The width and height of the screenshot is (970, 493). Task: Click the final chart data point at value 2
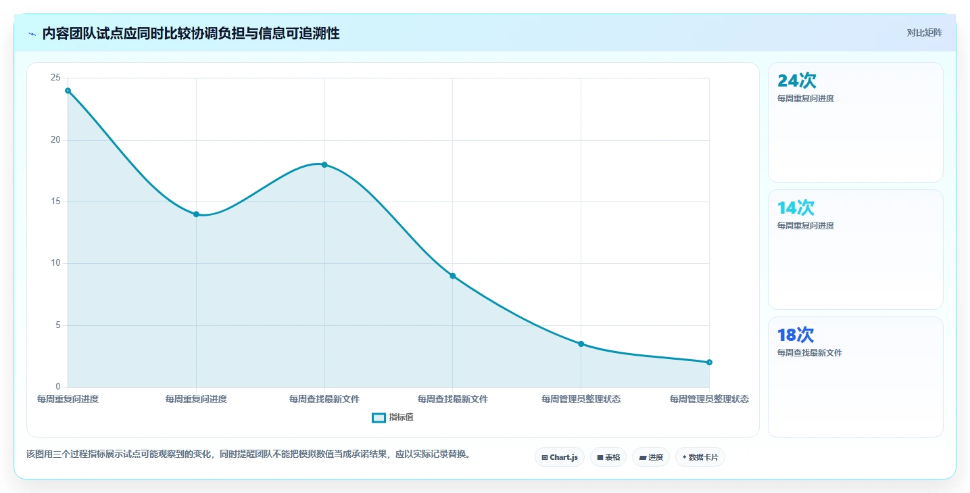click(x=709, y=362)
